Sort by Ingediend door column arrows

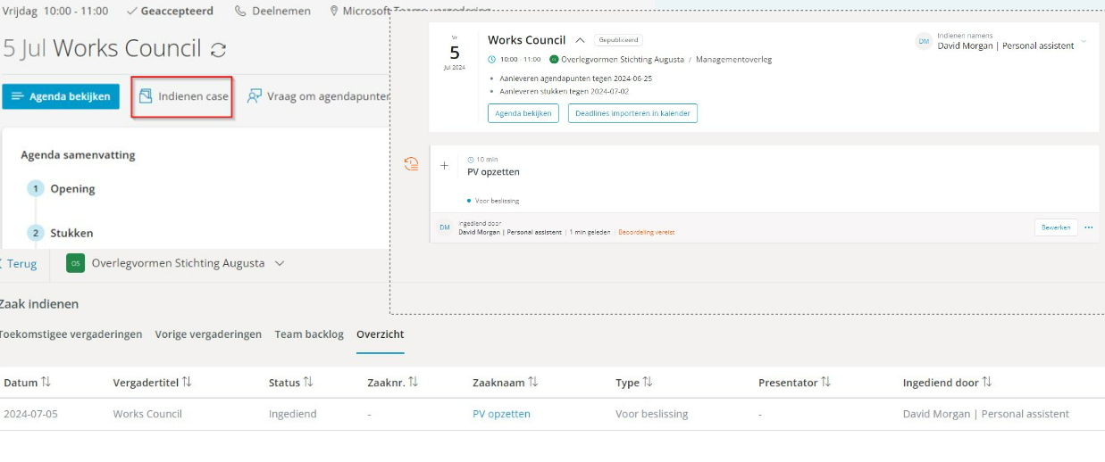pyautogui.click(x=987, y=382)
